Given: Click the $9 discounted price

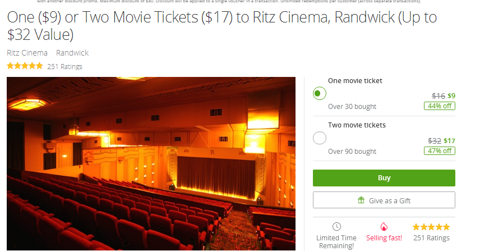Looking at the screenshot, I should [451, 96].
